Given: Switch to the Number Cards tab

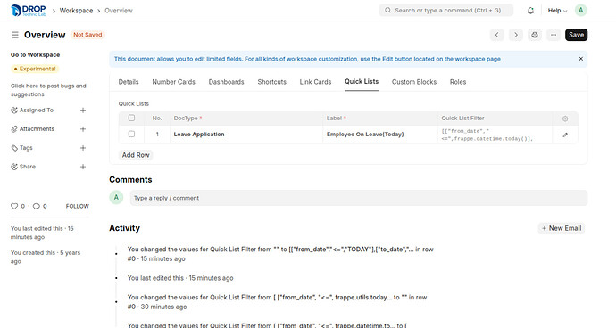Looking at the screenshot, I should [x=174, y=82].
